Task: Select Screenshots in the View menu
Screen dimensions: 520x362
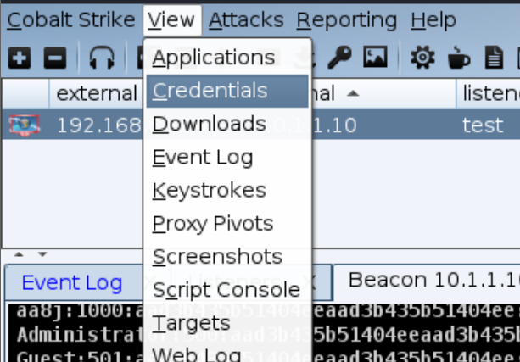Action: 227,257
